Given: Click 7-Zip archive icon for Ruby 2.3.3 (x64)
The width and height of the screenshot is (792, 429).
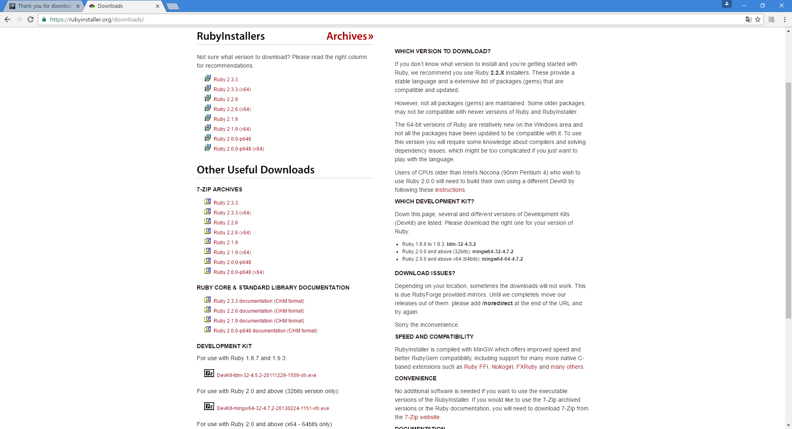Looking at the screenshot, I should tap(207, 211).
